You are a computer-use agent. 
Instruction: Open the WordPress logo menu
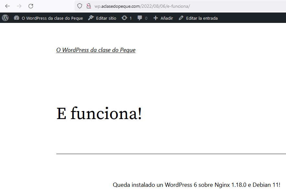pos(5,18)
